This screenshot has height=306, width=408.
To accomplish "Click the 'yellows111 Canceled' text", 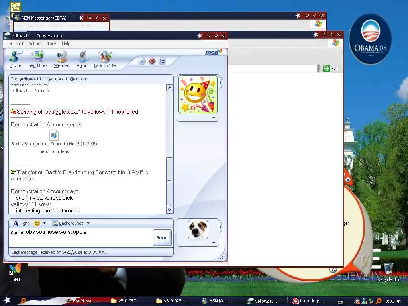I will tap(31, 91).
